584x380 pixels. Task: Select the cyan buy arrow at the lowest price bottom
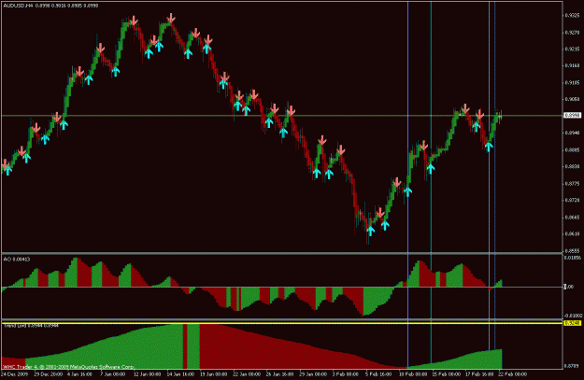click(370, 231)
